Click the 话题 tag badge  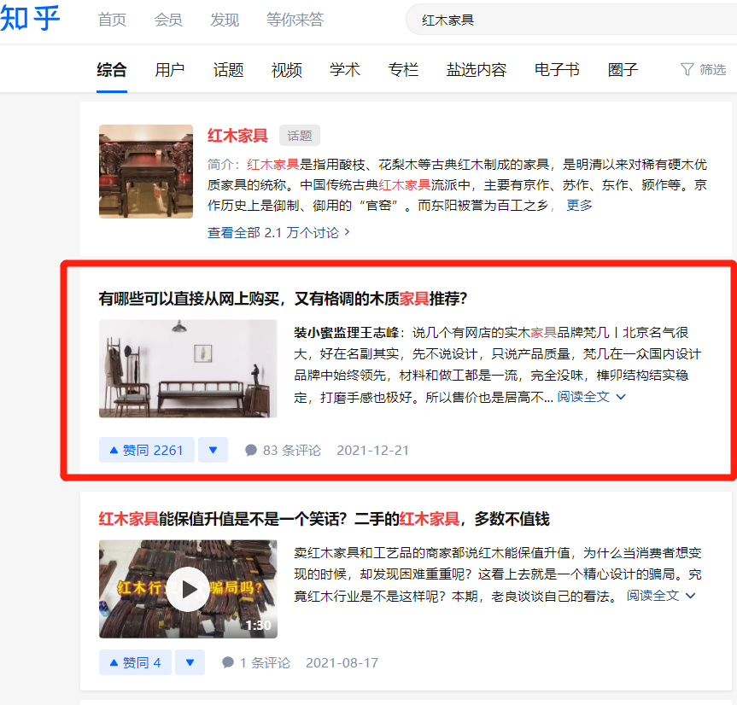300,136
